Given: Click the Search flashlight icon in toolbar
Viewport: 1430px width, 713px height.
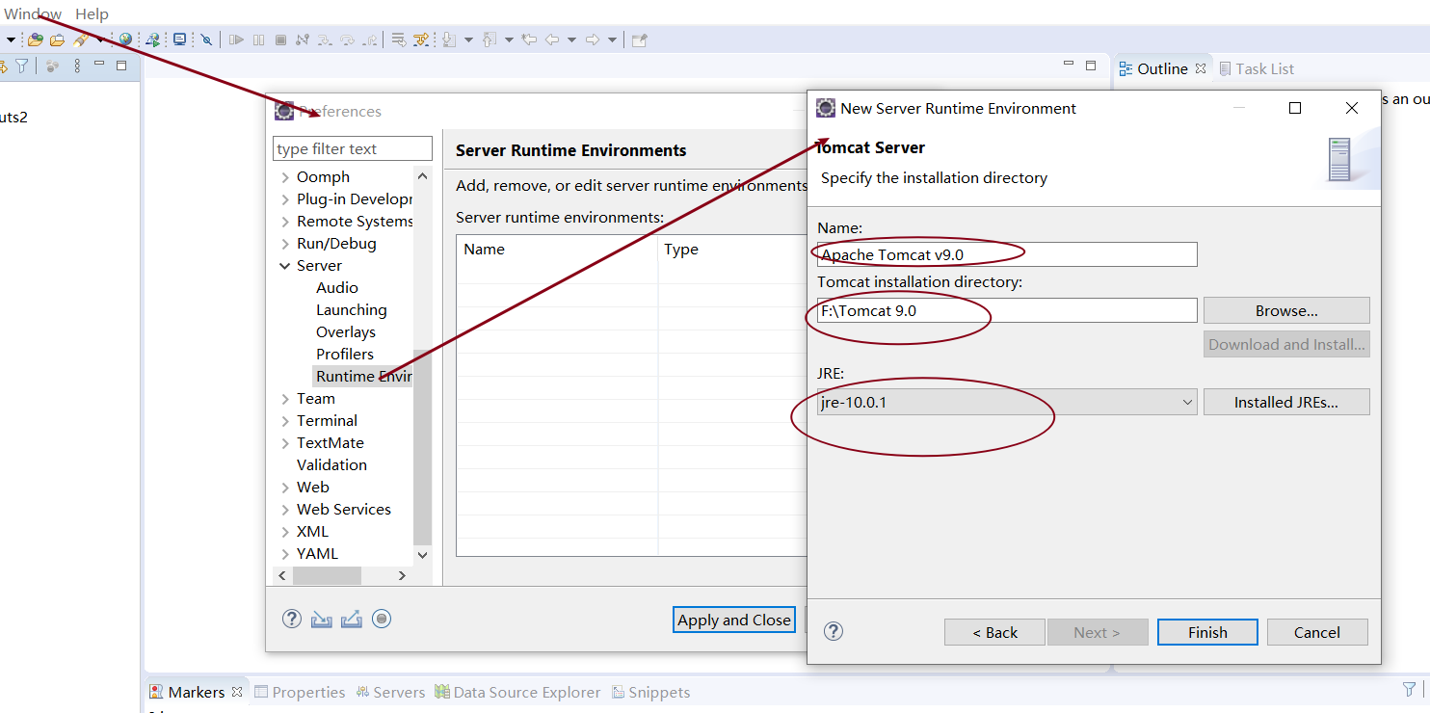Looking at the screenshot, I should click(80, 40).
